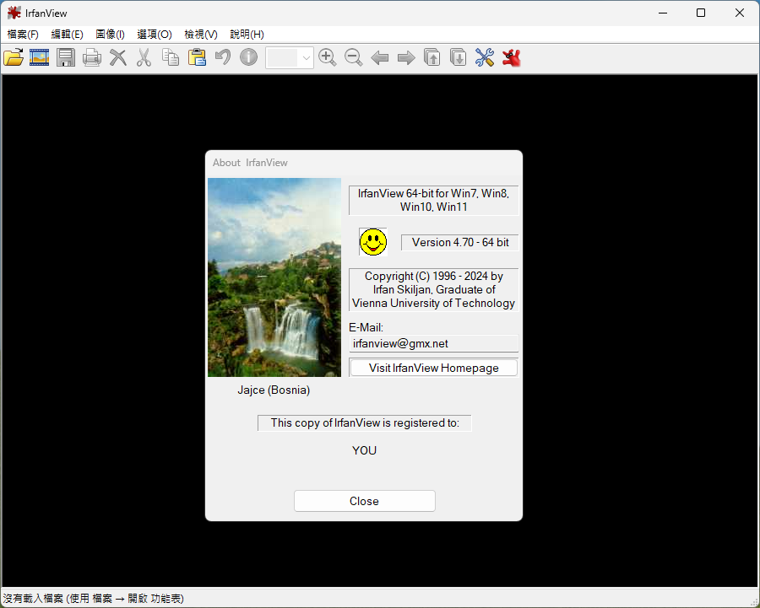This screenshot has width=760, height=608.
Task: Click "This copy of IrfanView is registered to:"
Action: pos(365,423)
